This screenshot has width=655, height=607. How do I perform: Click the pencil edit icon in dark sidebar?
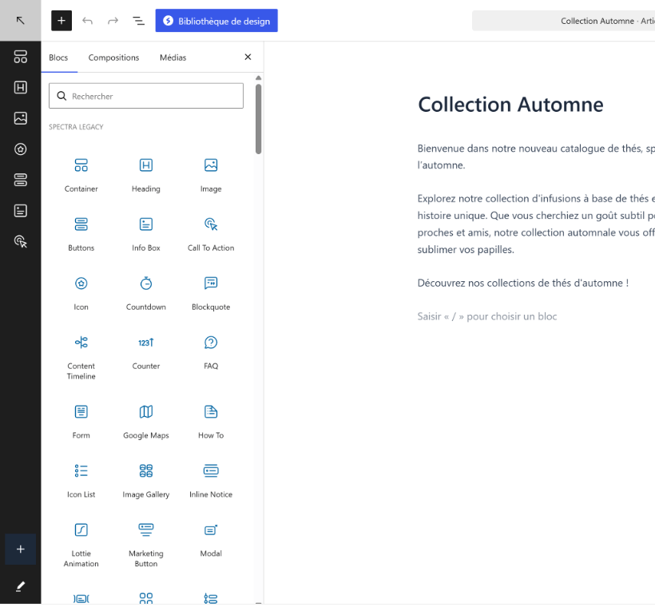[x=21, y=586]
